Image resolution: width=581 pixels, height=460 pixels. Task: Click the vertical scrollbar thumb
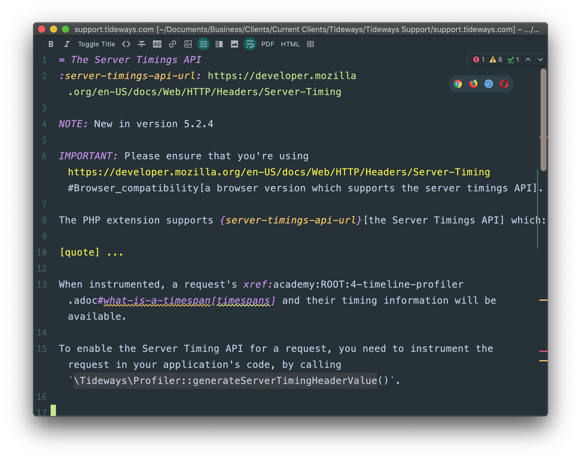tap(543, 120)
